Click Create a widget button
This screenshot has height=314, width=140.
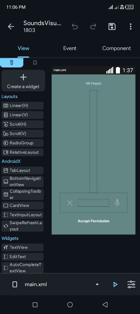tap(23, 81)
